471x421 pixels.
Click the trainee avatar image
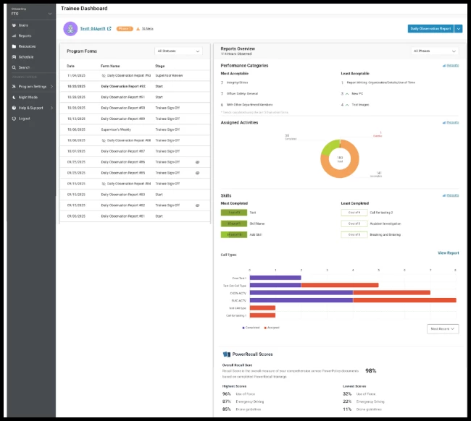(x=70, y=29)
